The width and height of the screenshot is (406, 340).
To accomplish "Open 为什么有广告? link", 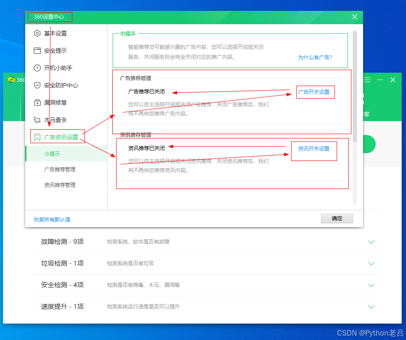I will [315, 58].
